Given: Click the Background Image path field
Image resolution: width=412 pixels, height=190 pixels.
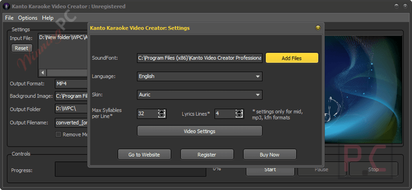Looking at the screenshot, I should (72, 96).
